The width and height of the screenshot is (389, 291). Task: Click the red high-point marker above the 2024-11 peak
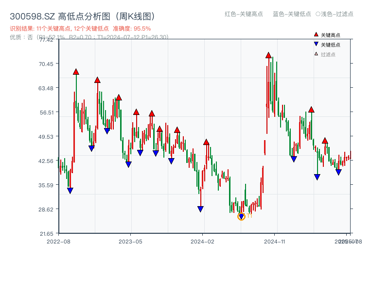(268, 55)
